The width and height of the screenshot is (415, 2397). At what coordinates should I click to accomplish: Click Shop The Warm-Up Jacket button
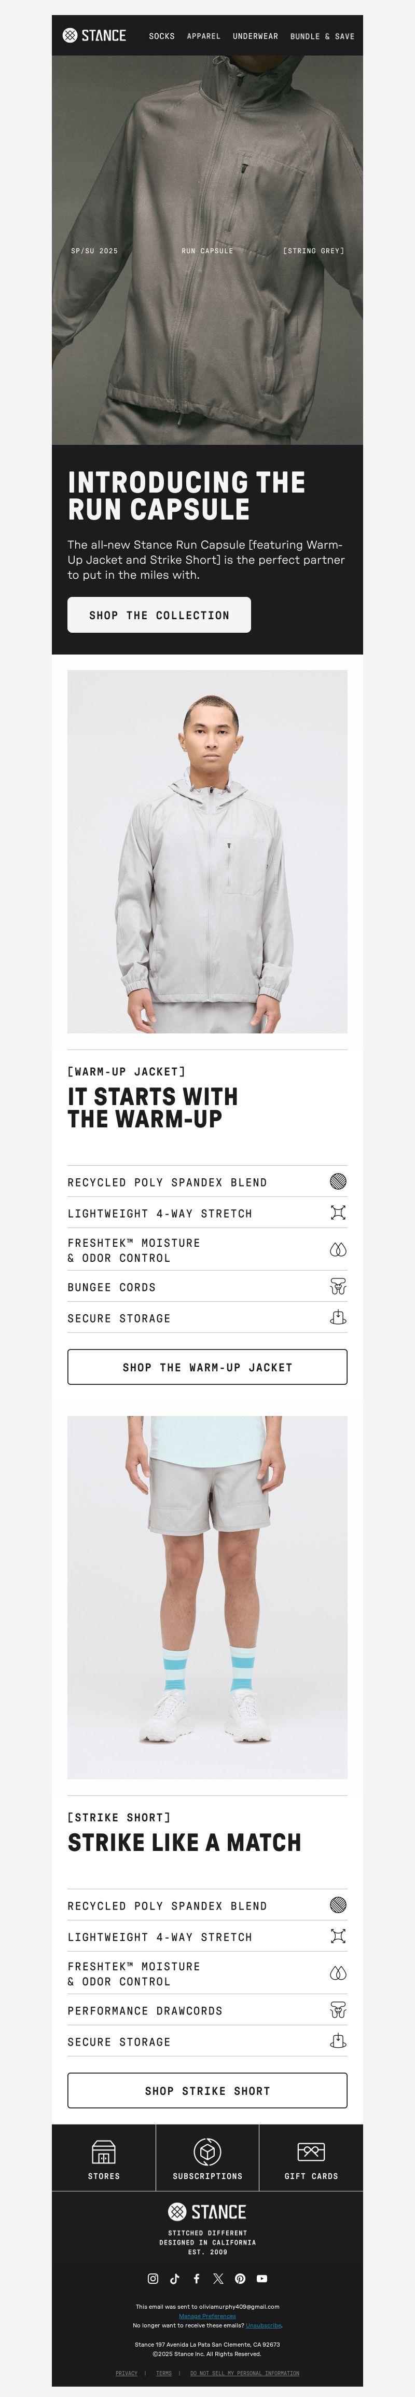[x=208, y=1367]
